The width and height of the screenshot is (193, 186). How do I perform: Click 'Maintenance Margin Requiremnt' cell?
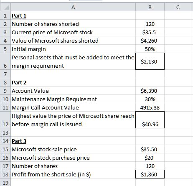[x=73, y=99]
